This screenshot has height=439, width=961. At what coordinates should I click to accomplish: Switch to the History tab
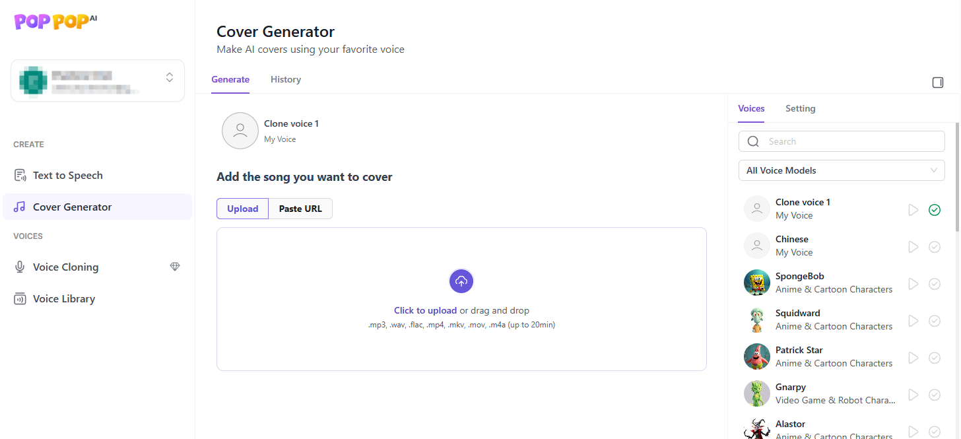click(286, 79)
